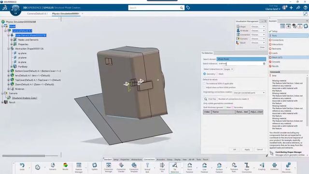Open the Connection Choose dropdown

tap(258, 34)
